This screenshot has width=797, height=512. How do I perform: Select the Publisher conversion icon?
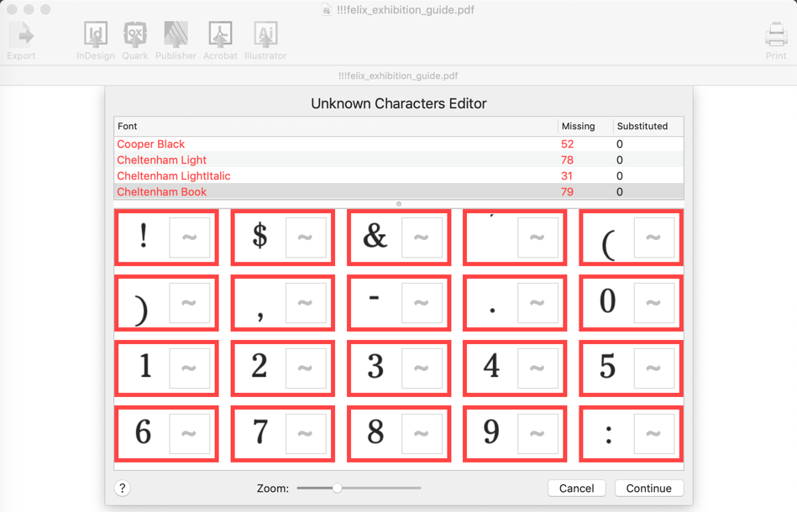point(176,34)
